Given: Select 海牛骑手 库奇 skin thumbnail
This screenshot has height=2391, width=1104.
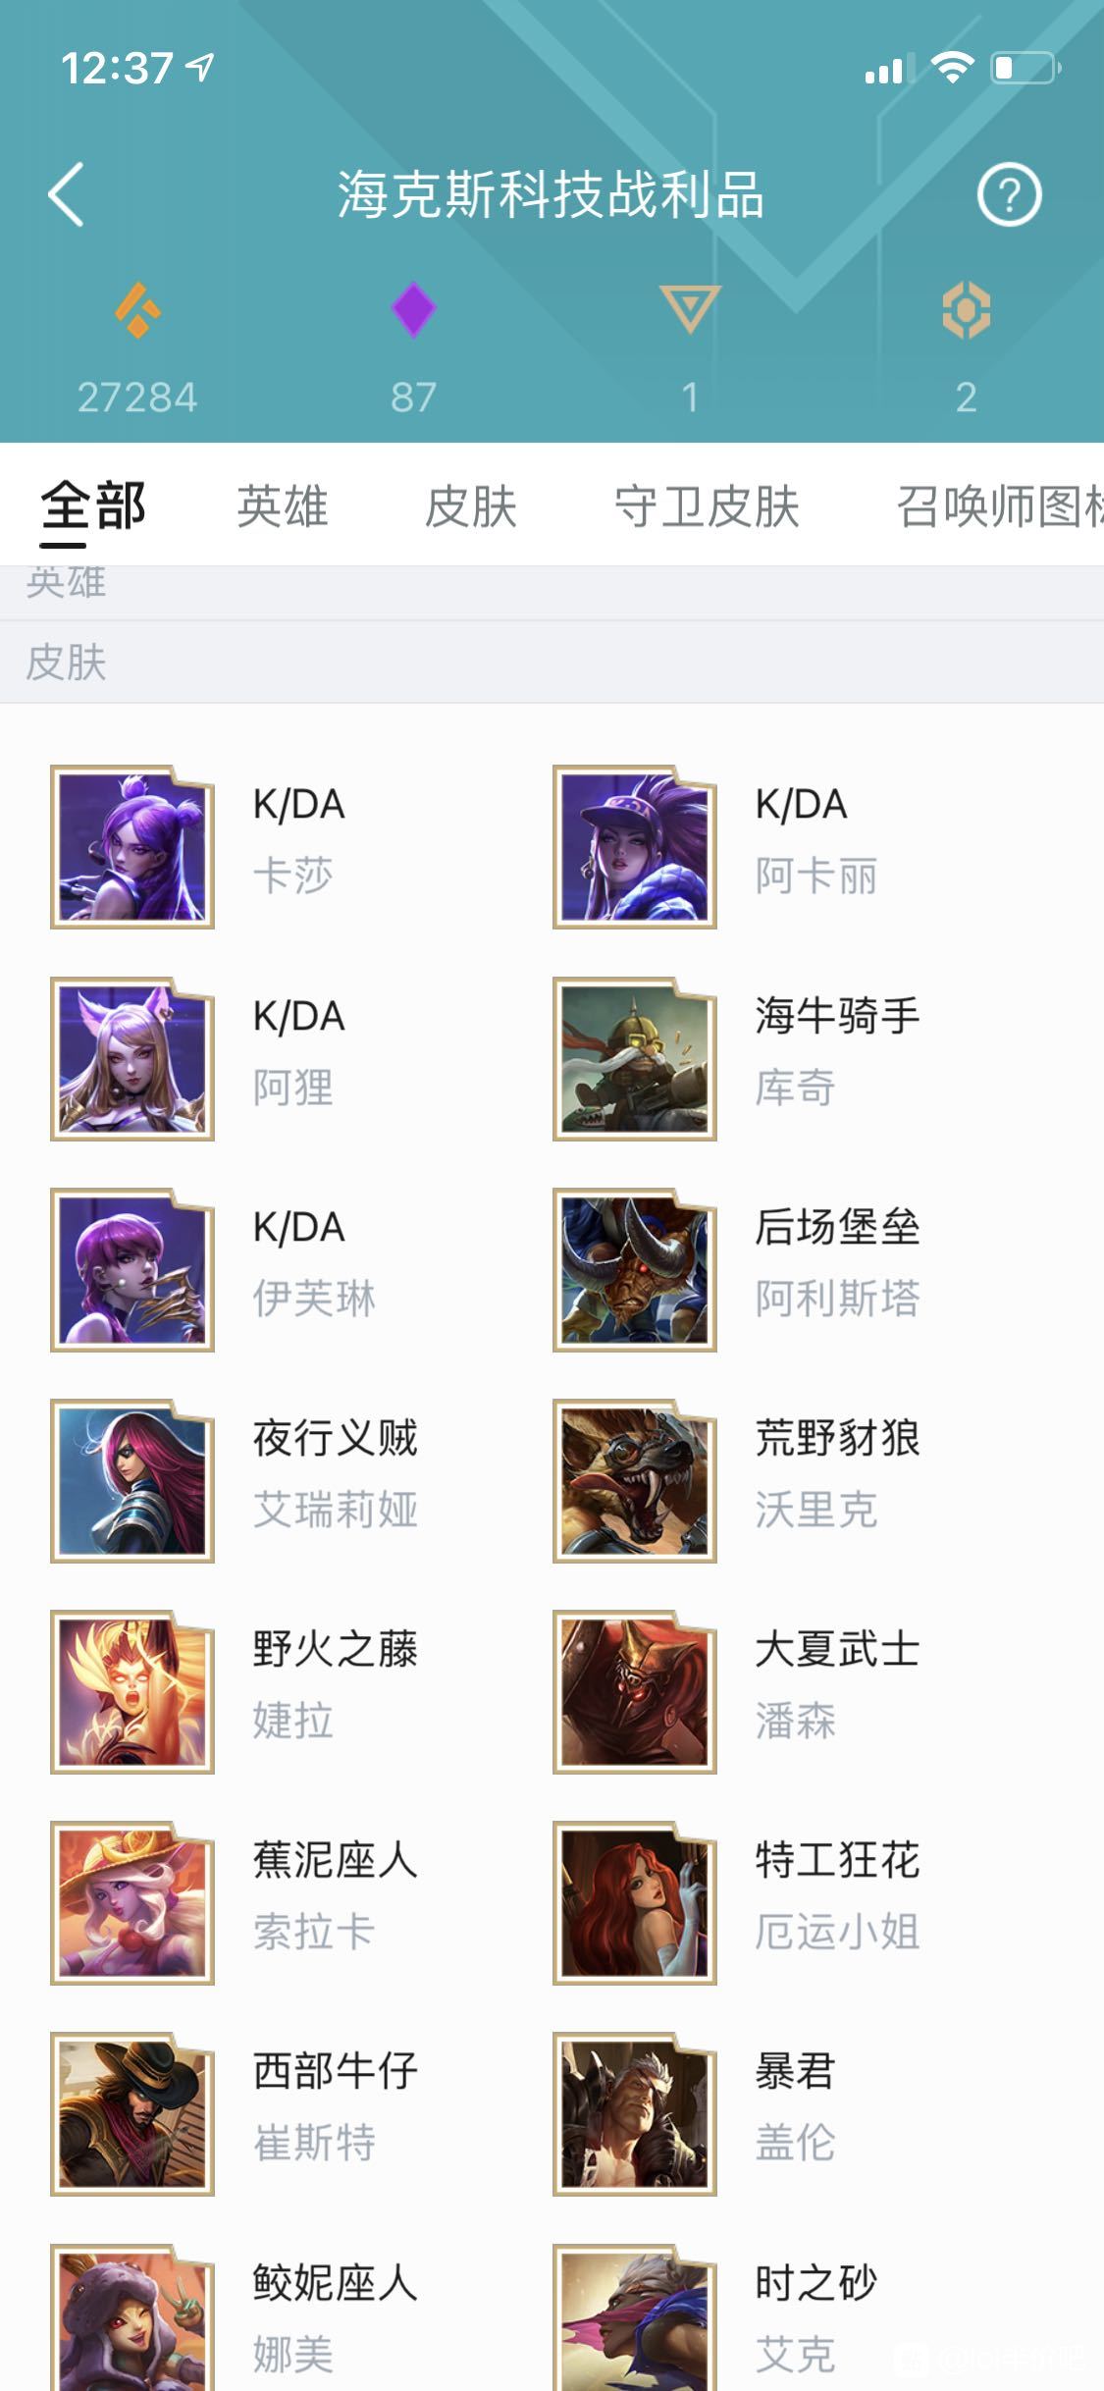Looking at the screenshot, I should tap(635, 1058).
